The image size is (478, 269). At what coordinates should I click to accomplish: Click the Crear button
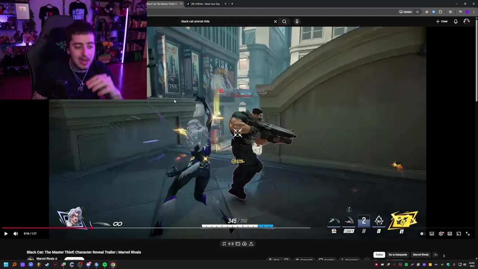coord(442,21)
